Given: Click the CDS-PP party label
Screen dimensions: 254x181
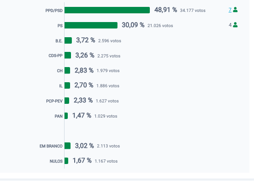Looking at the screenshot, I should click(55, 56).
